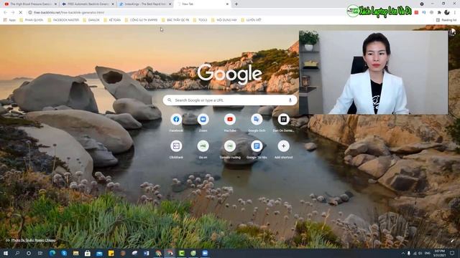The width and height of the screenshot is (460, 258).
Task: Open Skype from taskbar
Action: pyautogui.click(x=64, y=253)
